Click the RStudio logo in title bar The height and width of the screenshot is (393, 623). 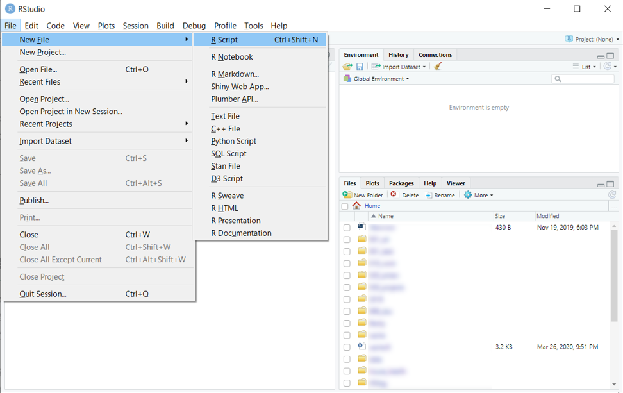click(10, 9)
